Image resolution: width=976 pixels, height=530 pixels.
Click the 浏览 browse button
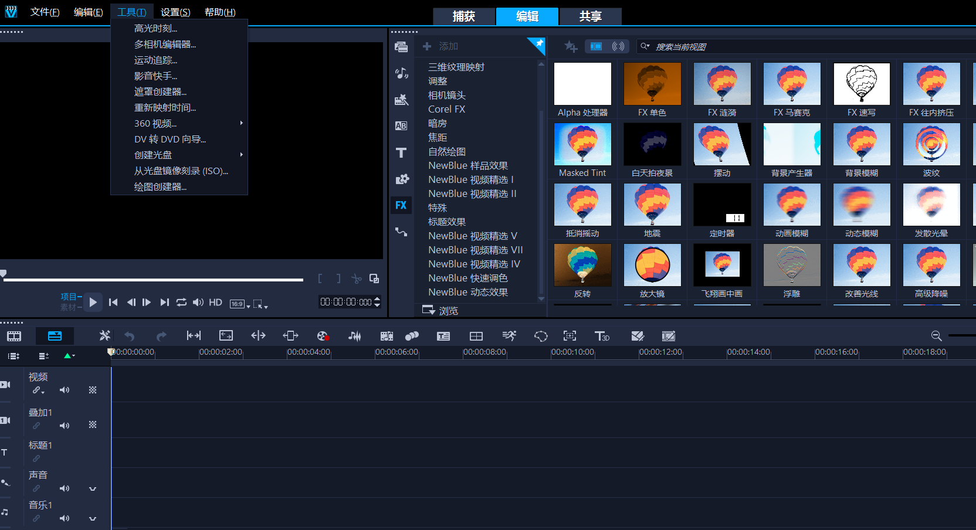pyautogui.click(x=440, y=311)
